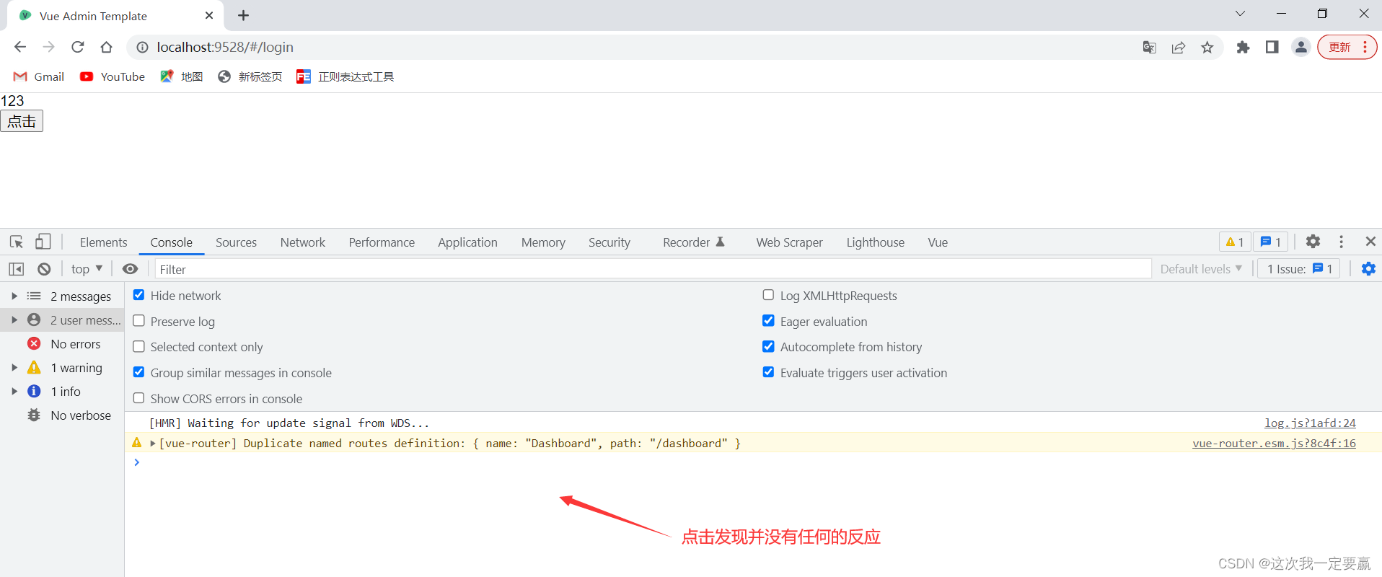Screen dimensions: 1382x577
Task: Click the console Filter input field
Action: click(649, 269)
